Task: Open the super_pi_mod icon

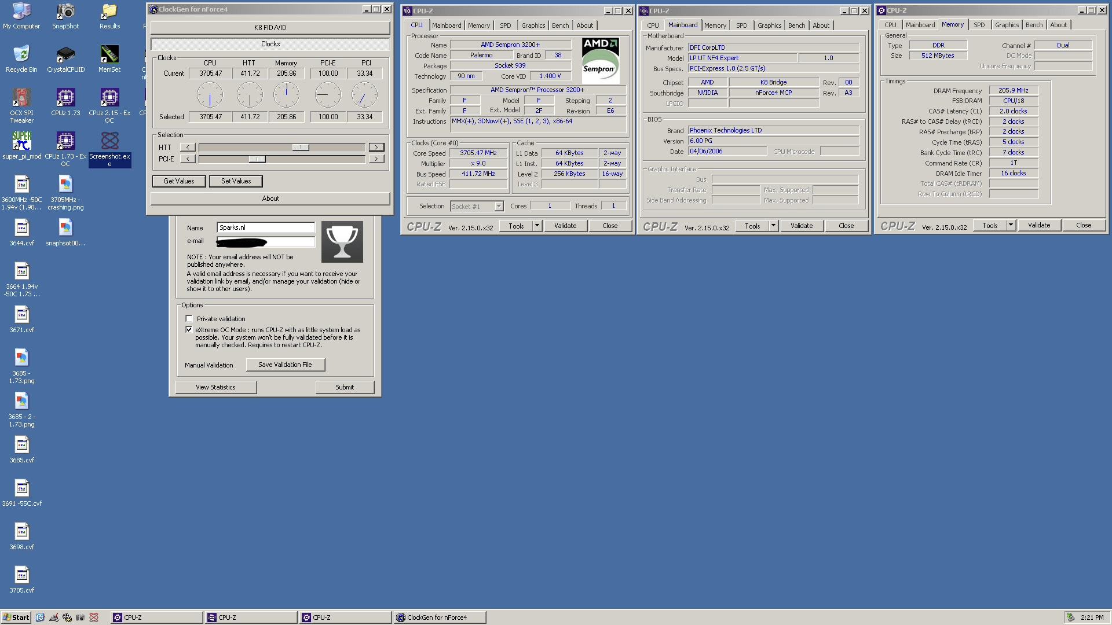Action: (21, 146)
